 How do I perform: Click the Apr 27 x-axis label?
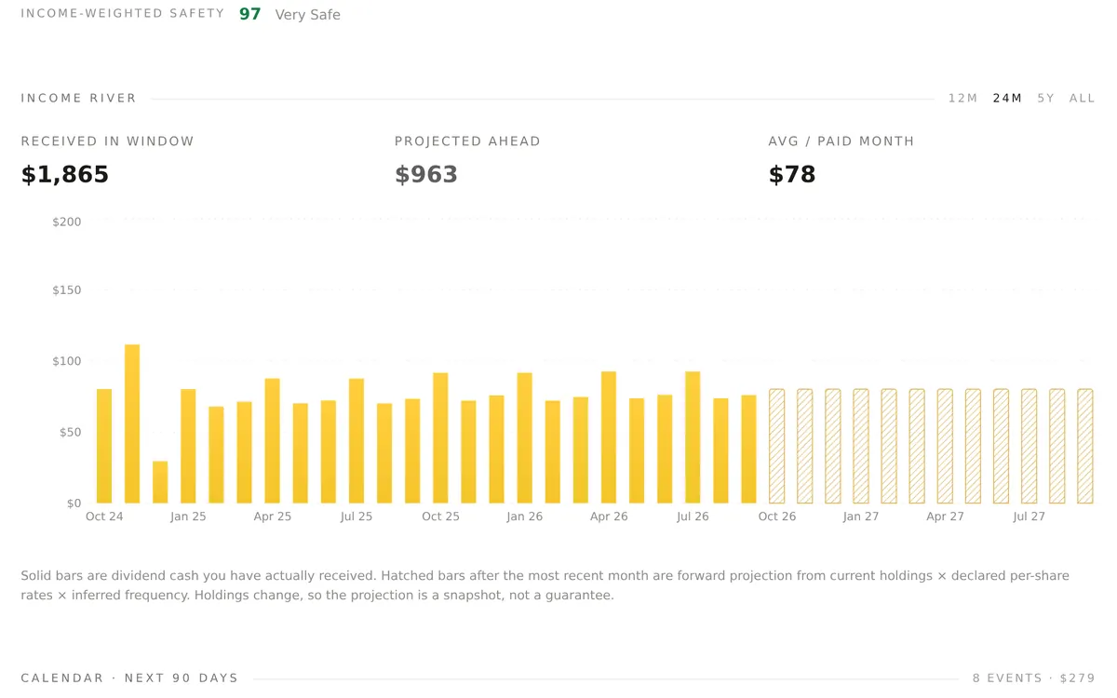(945, 517)
